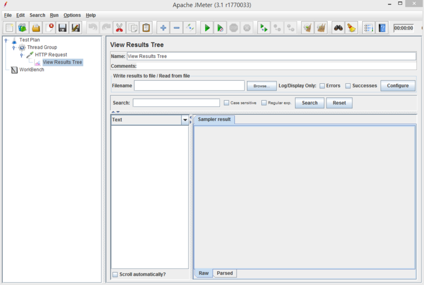Toggle the Case sensitive checkbox
Viewport: 424px width, 285px height.
[226, 103]
